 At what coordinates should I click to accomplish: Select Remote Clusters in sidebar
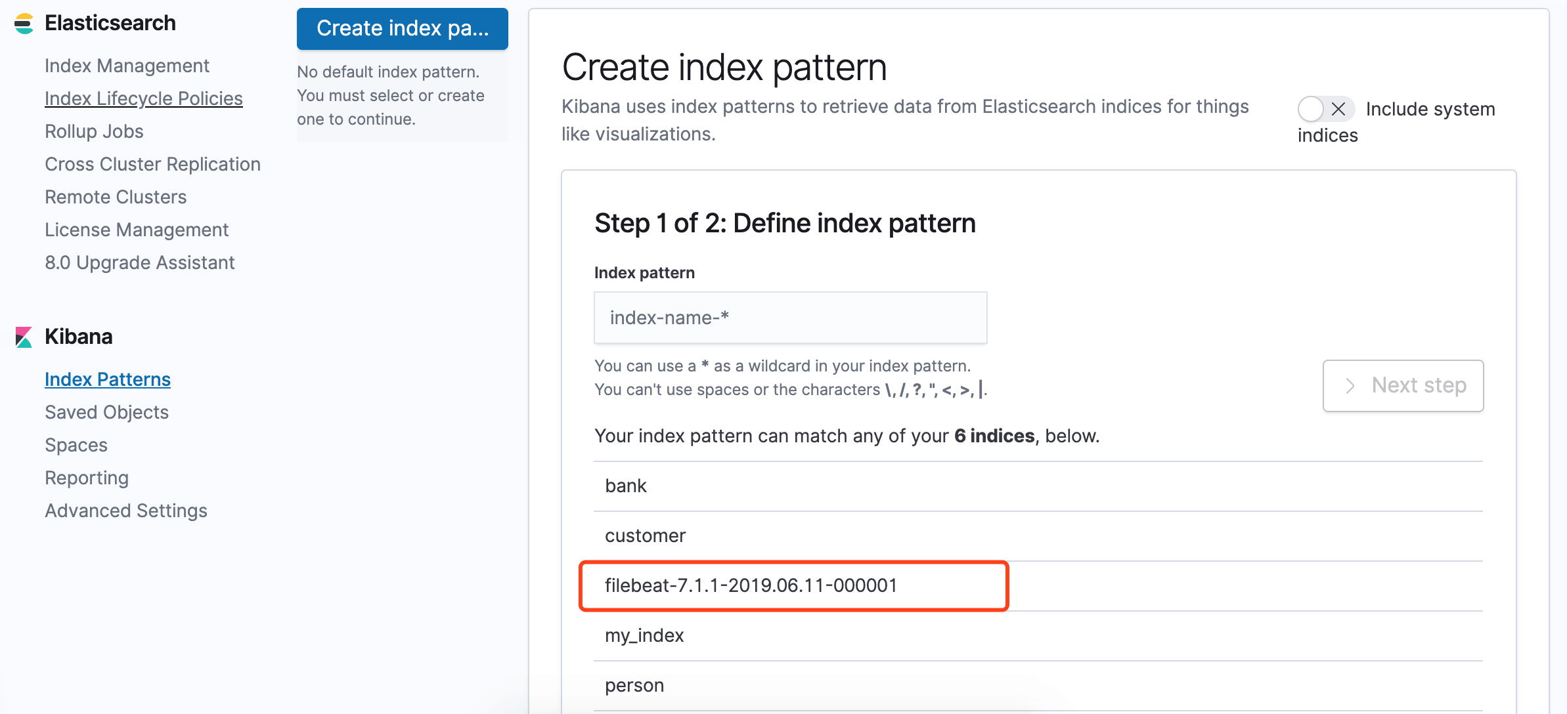pyautogui.click(x=116, y=197)
